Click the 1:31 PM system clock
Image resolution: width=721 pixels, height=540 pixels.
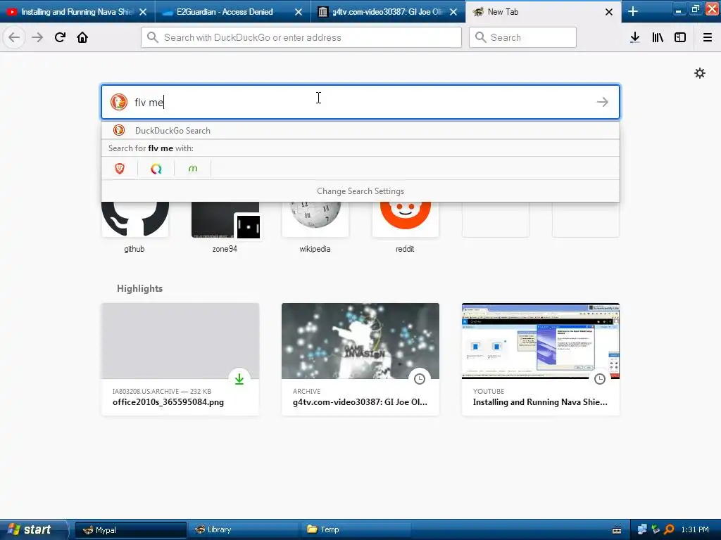(x=695, y=529)
